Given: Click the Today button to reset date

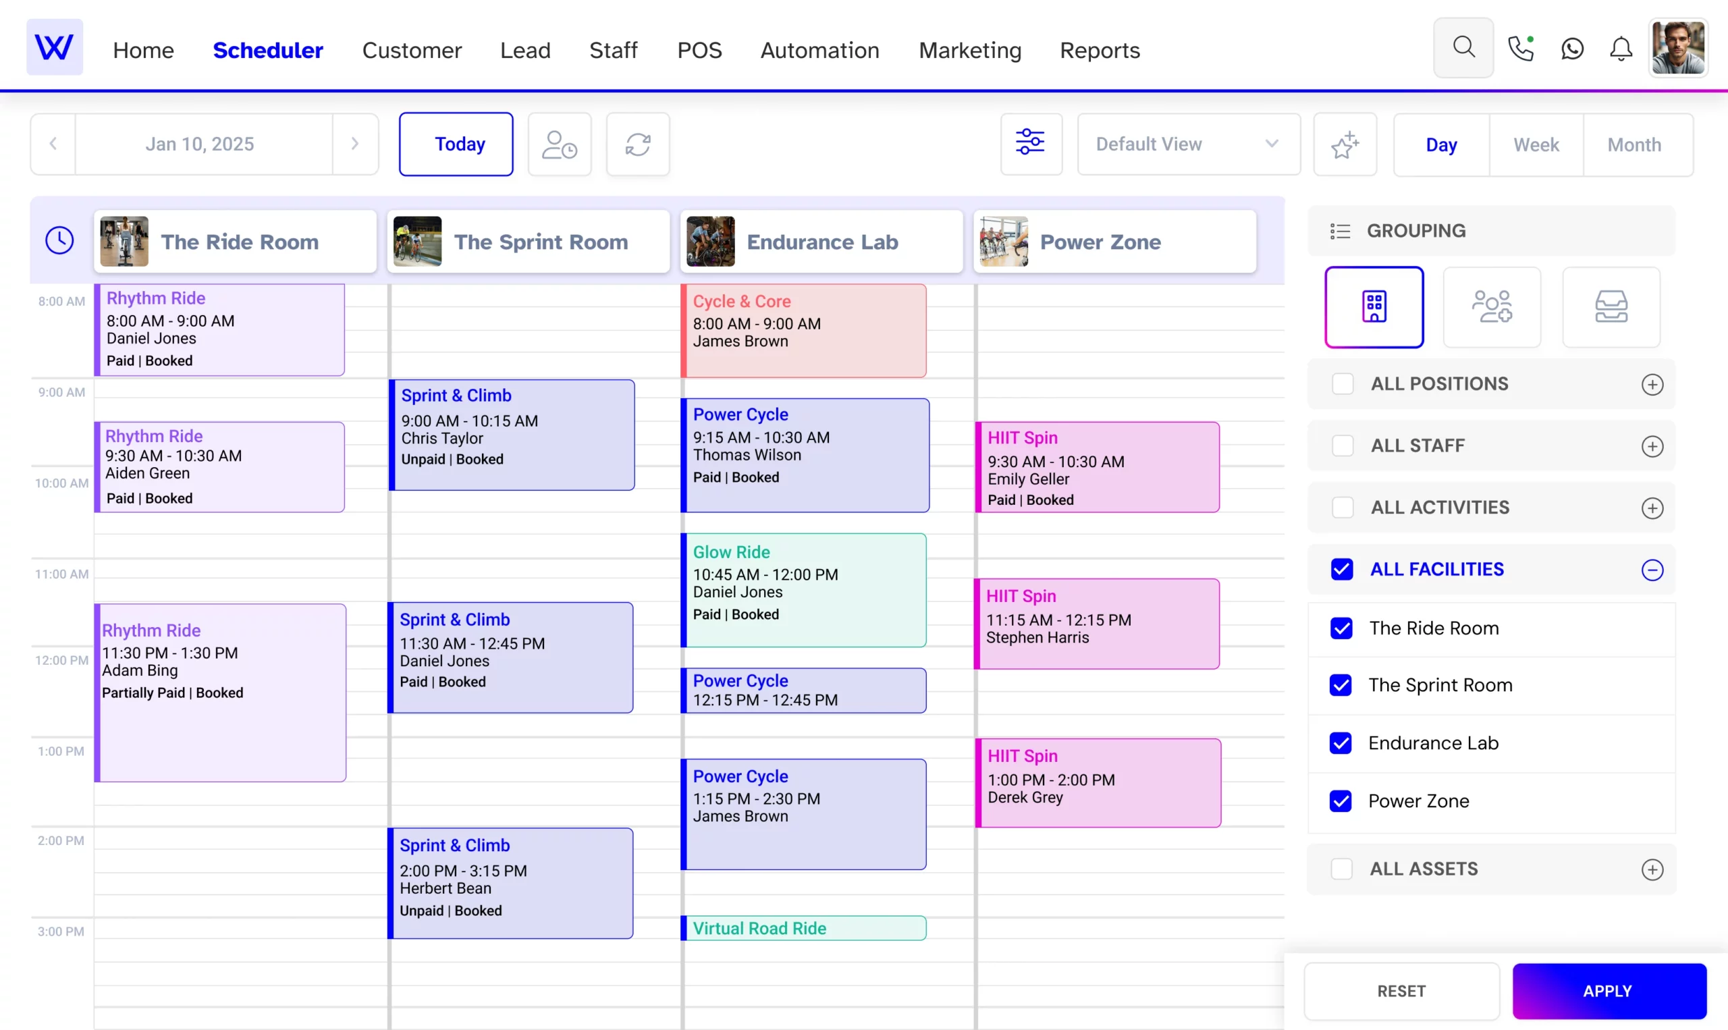Looking at the screenshot, I should click(460, 144).
